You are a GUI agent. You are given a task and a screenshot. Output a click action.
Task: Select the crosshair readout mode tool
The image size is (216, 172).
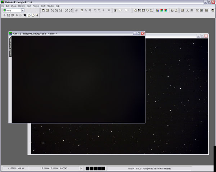coord(5,15)
